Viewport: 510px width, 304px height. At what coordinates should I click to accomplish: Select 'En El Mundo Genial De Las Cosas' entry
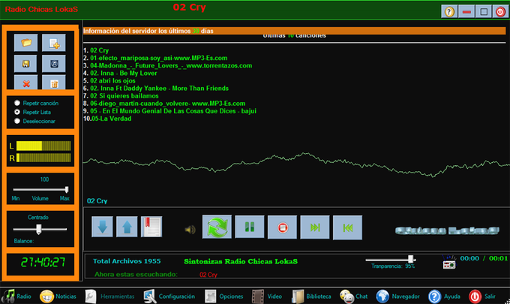click(x=173, y=111)
